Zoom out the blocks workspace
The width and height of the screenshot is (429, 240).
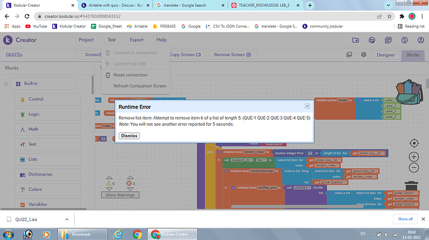(413, 167)
